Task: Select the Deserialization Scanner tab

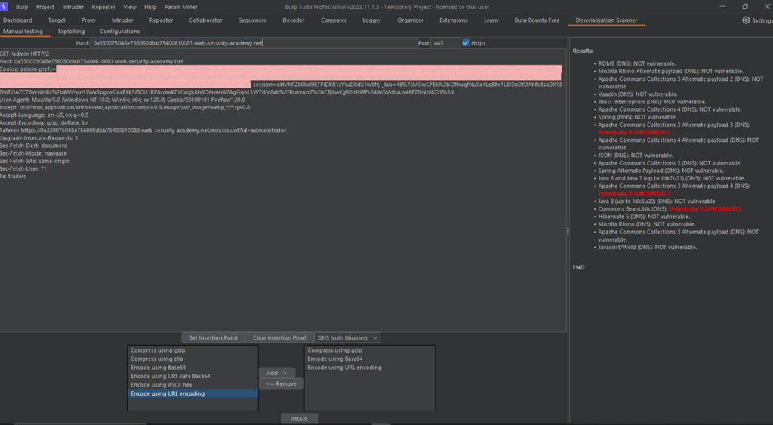Action: [606, 20]
